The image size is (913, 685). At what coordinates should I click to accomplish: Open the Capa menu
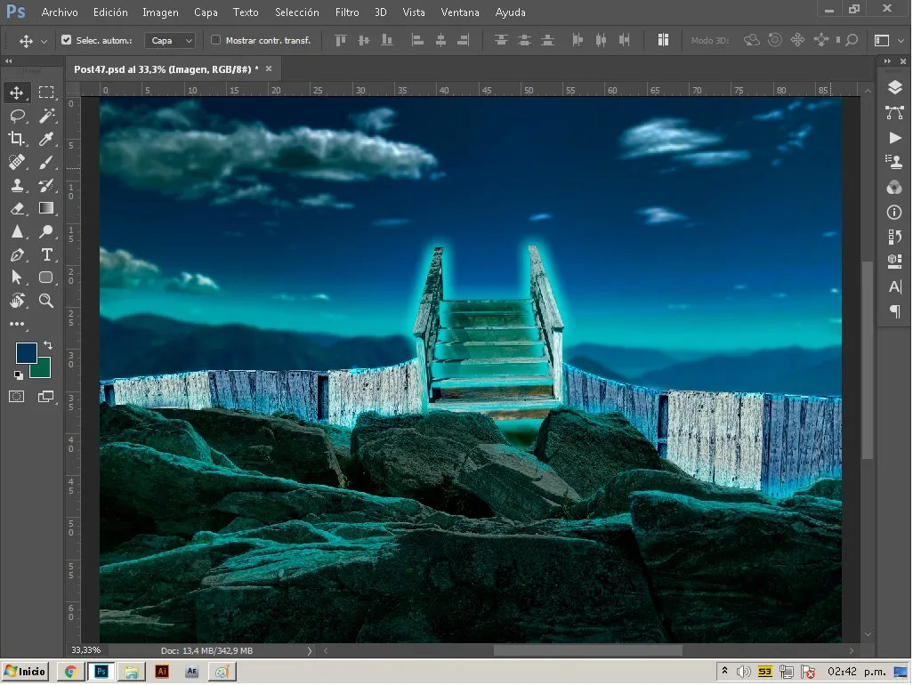click(x=206, y=12)
